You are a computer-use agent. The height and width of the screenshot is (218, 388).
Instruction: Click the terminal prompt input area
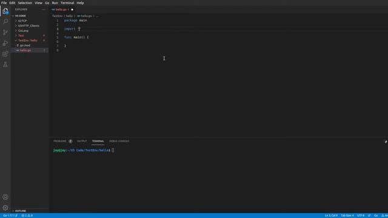[113, 150]
